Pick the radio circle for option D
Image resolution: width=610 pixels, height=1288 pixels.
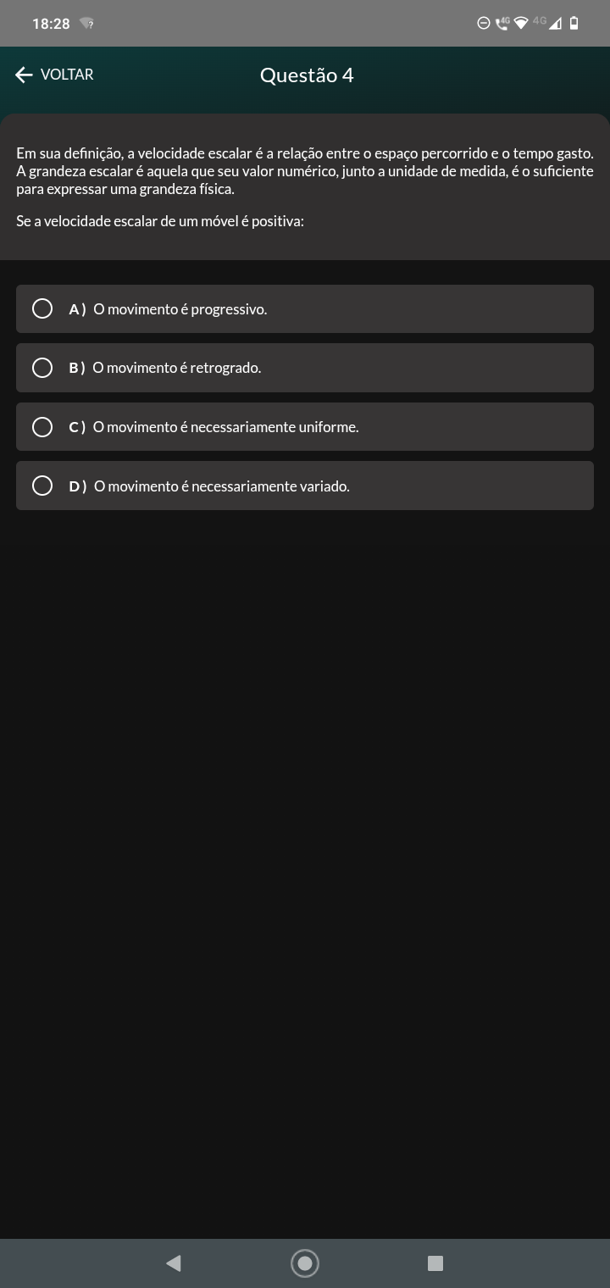coord(42,486)
